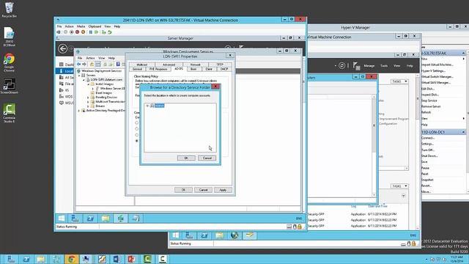Switch to the DHCP tab
Image resolution: width=469 pixels, height=264 pixels.
point(224,69)
